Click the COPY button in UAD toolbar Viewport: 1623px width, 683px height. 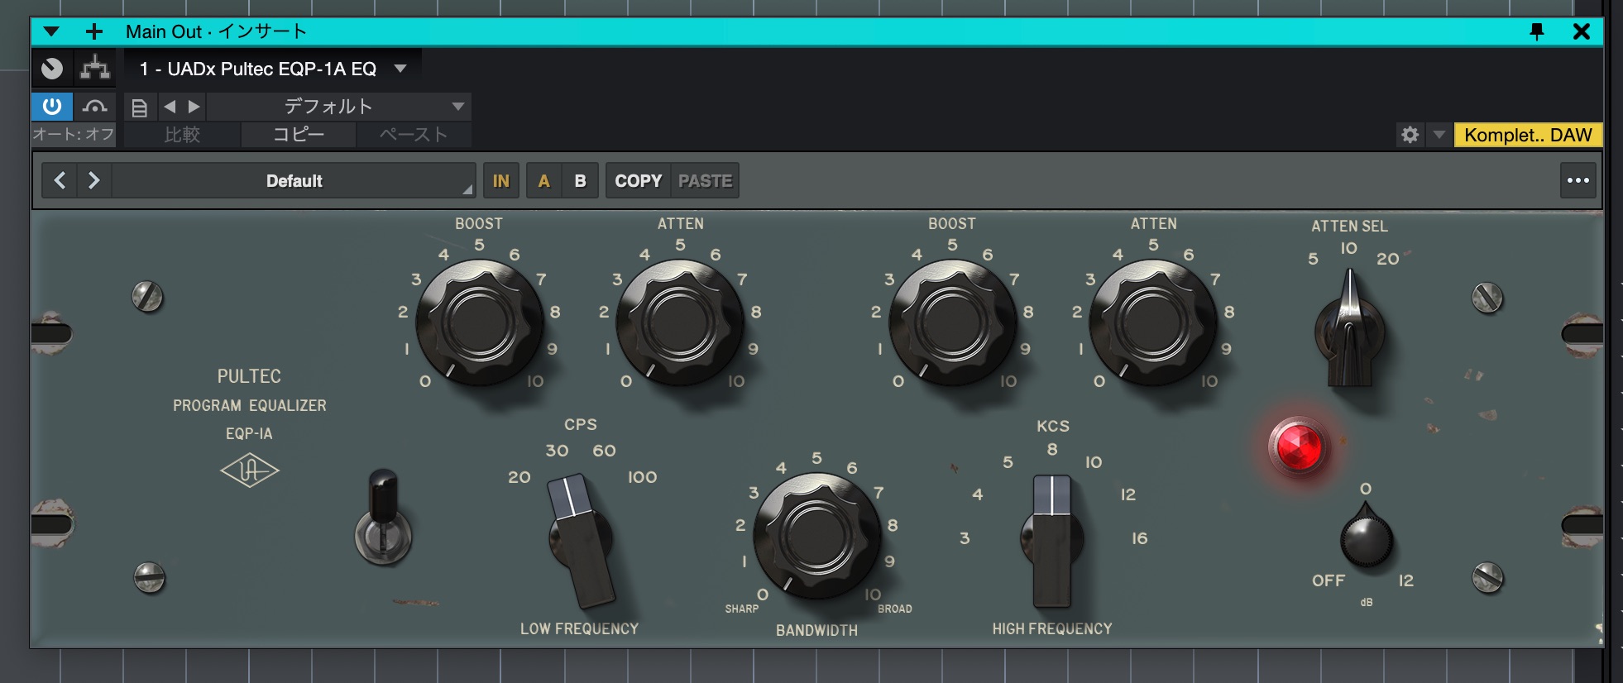coord(638,180)
